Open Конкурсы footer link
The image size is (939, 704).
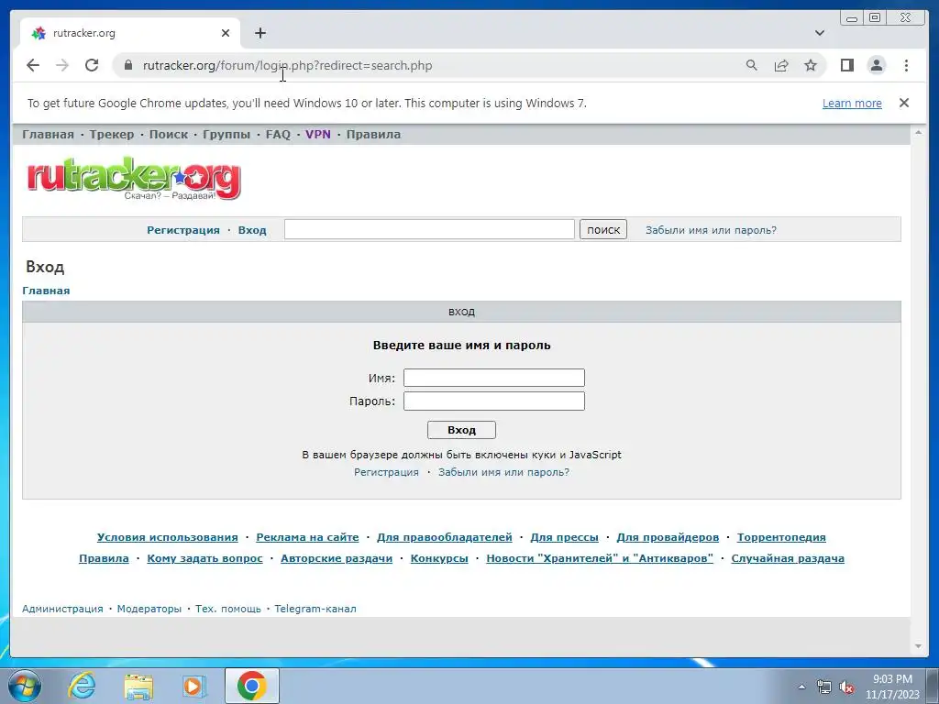click(439, 558)
